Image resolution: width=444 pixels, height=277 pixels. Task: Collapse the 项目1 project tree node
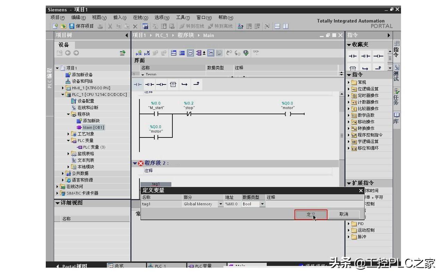coord(57,68)
